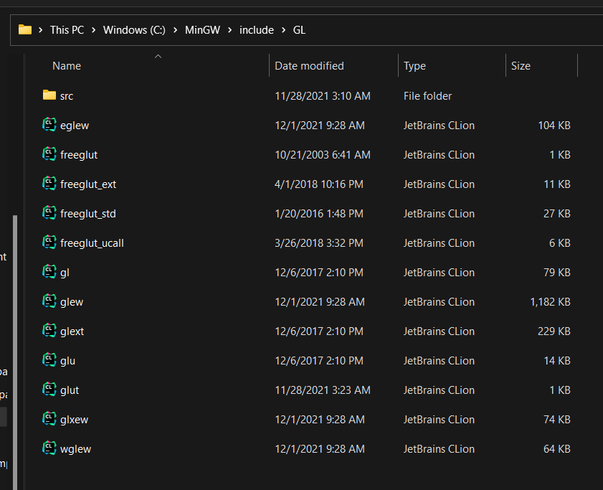This screenshot has width=603, height=490.
Task: Sort by Type column header
Action: point(414,66)
